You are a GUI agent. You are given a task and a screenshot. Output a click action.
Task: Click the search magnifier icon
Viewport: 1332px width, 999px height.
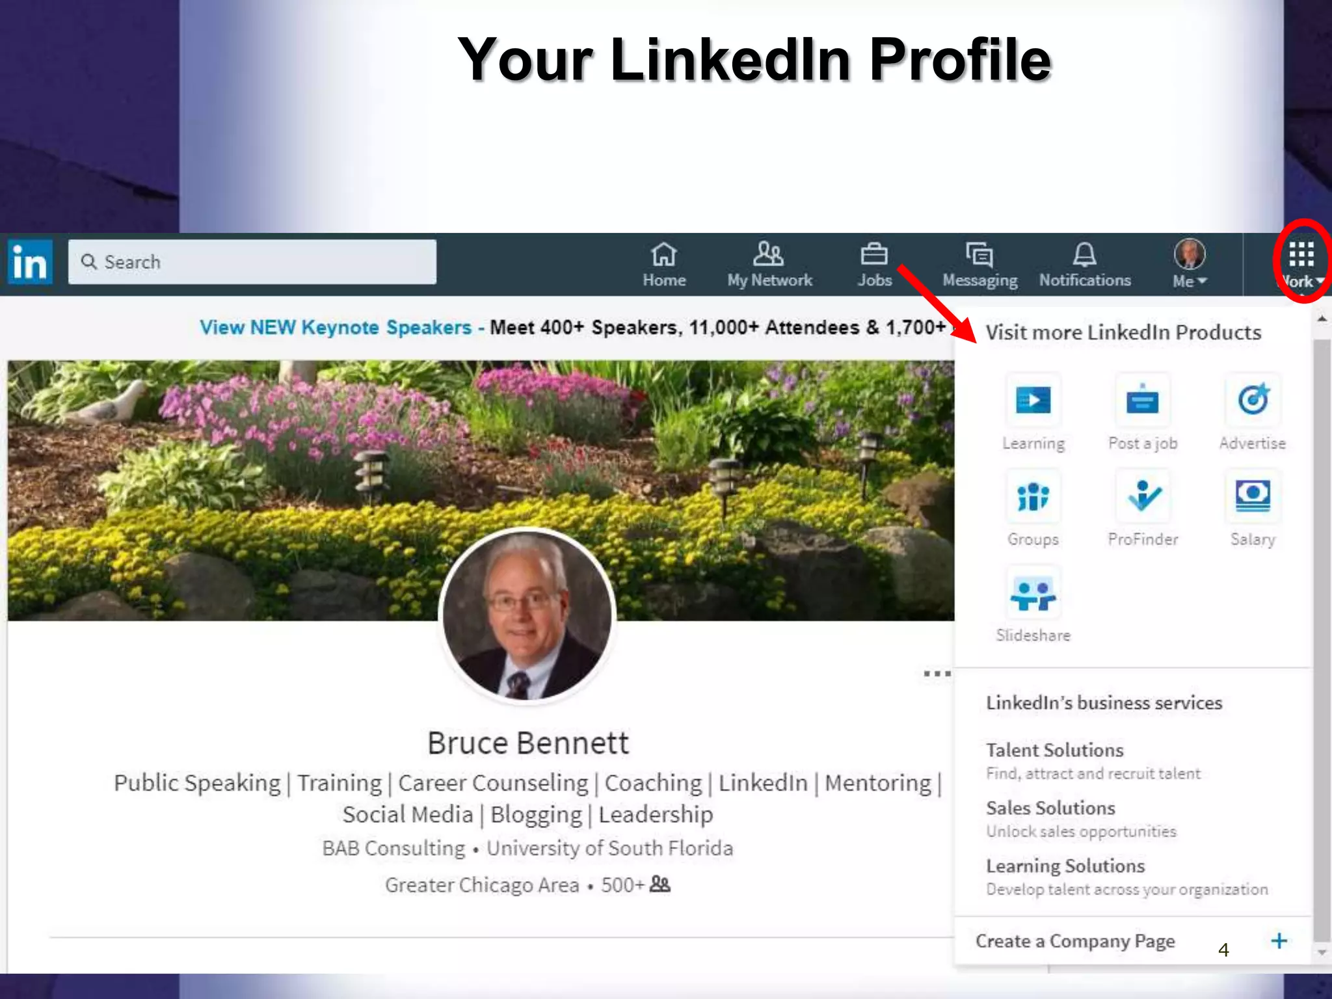(x=89, y=261)
